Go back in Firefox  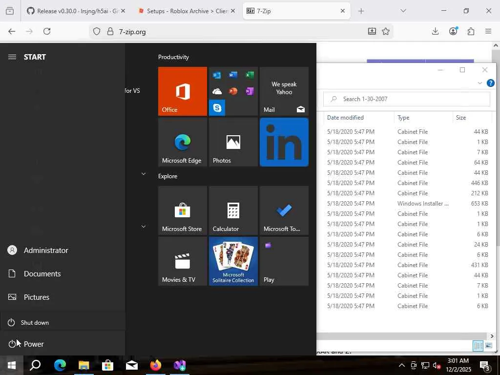12,31
